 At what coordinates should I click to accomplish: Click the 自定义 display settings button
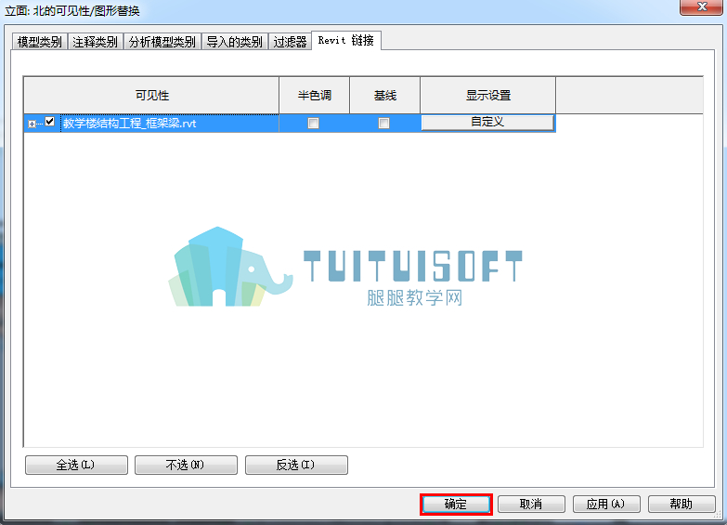point(487,122)
